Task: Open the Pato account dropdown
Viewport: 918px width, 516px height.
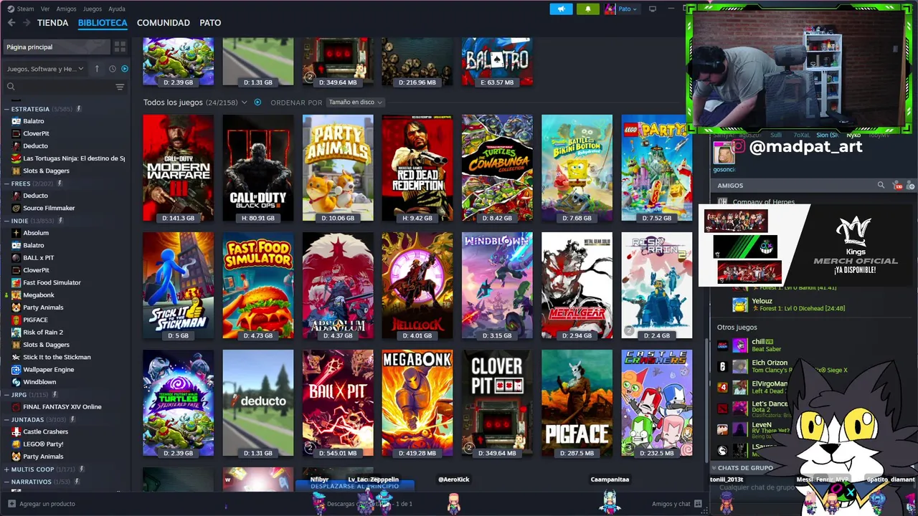Action: [621, 9]
